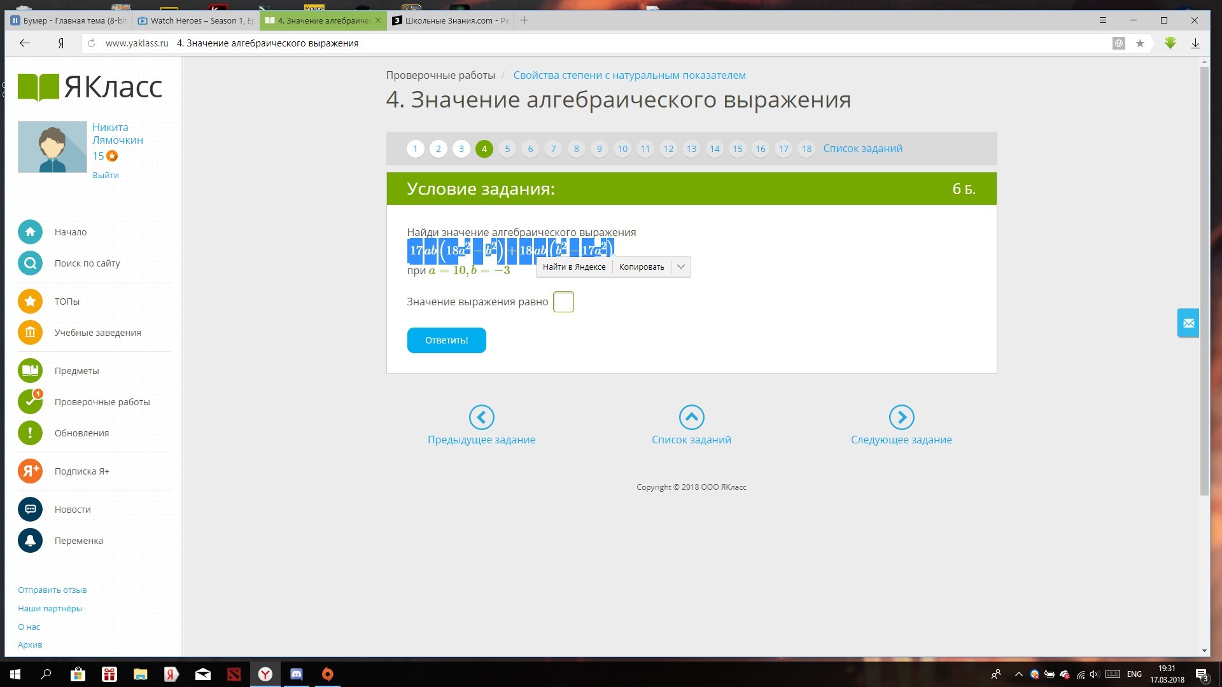
Task: Click the Начало home icon in sidebar
Action: click(30, 232)
